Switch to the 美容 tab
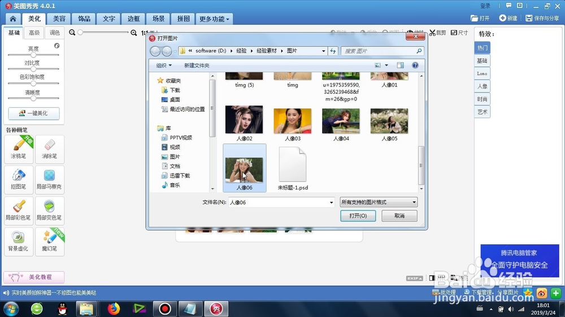565x317 pixels. pyautogui.click(x=59, y=19)
